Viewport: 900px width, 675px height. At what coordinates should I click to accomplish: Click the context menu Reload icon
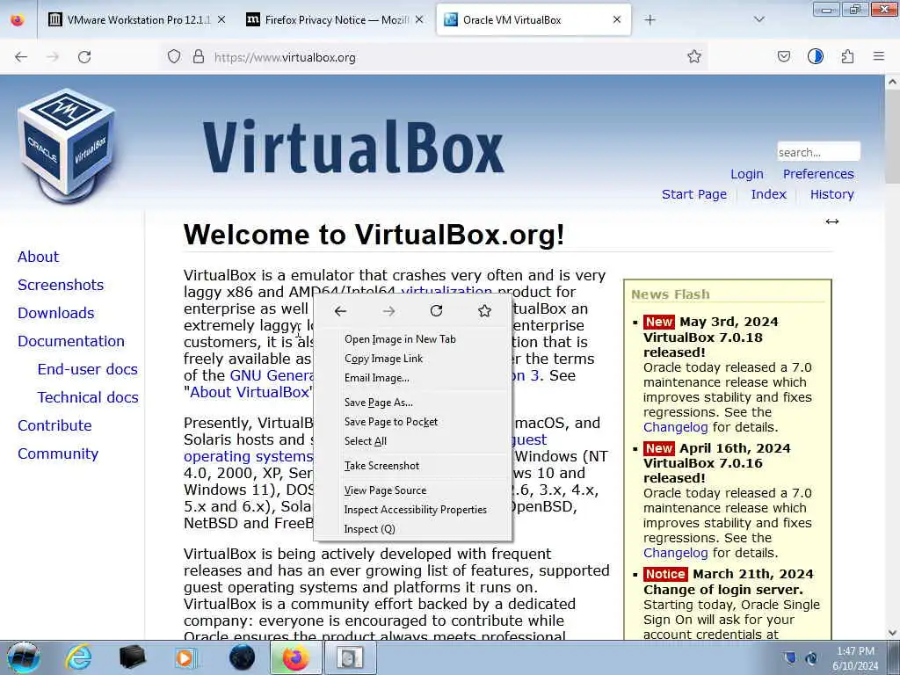(436, 311)
